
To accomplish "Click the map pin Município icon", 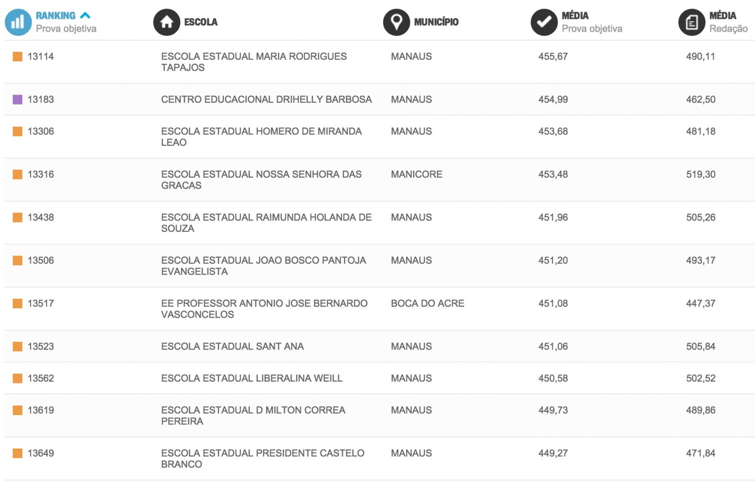I will pos(396,22).
